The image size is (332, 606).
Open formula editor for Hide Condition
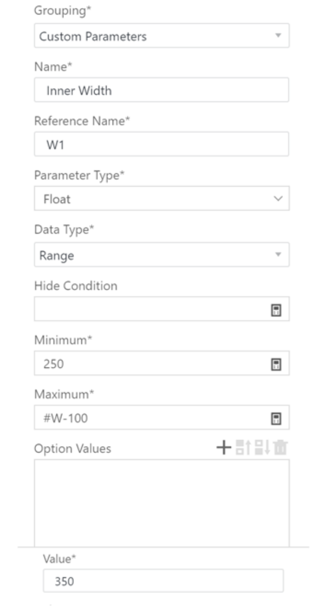coord(273,310)
